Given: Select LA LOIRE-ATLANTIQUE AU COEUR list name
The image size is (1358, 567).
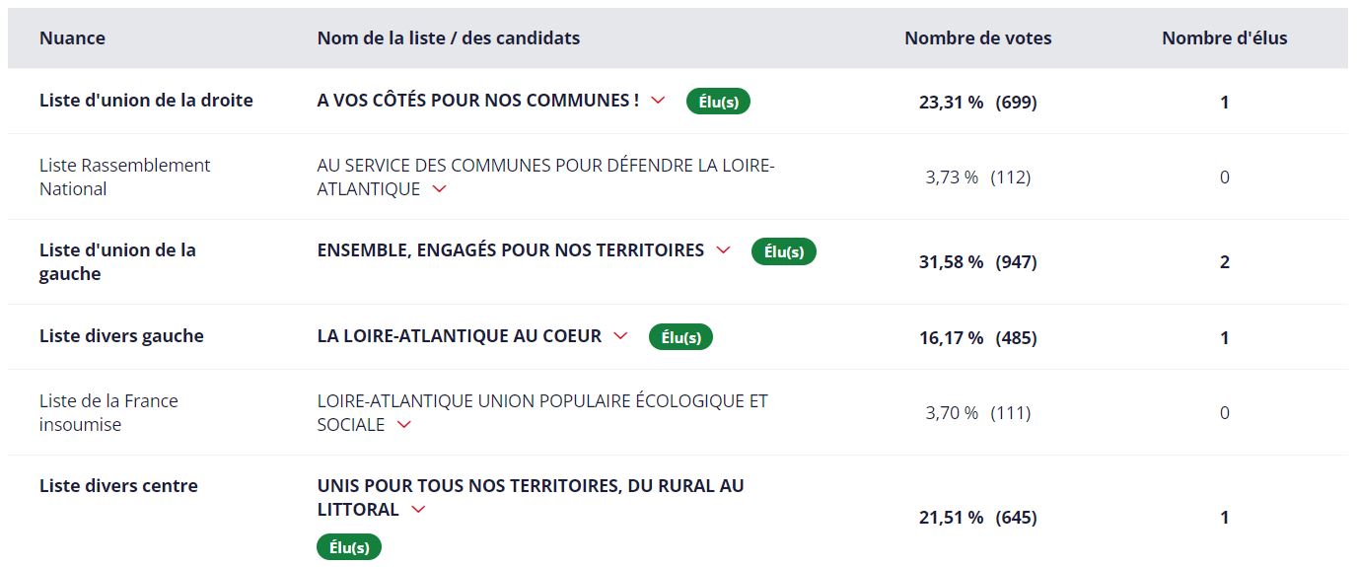Looking at the screenshot, I should coord(460,336).
